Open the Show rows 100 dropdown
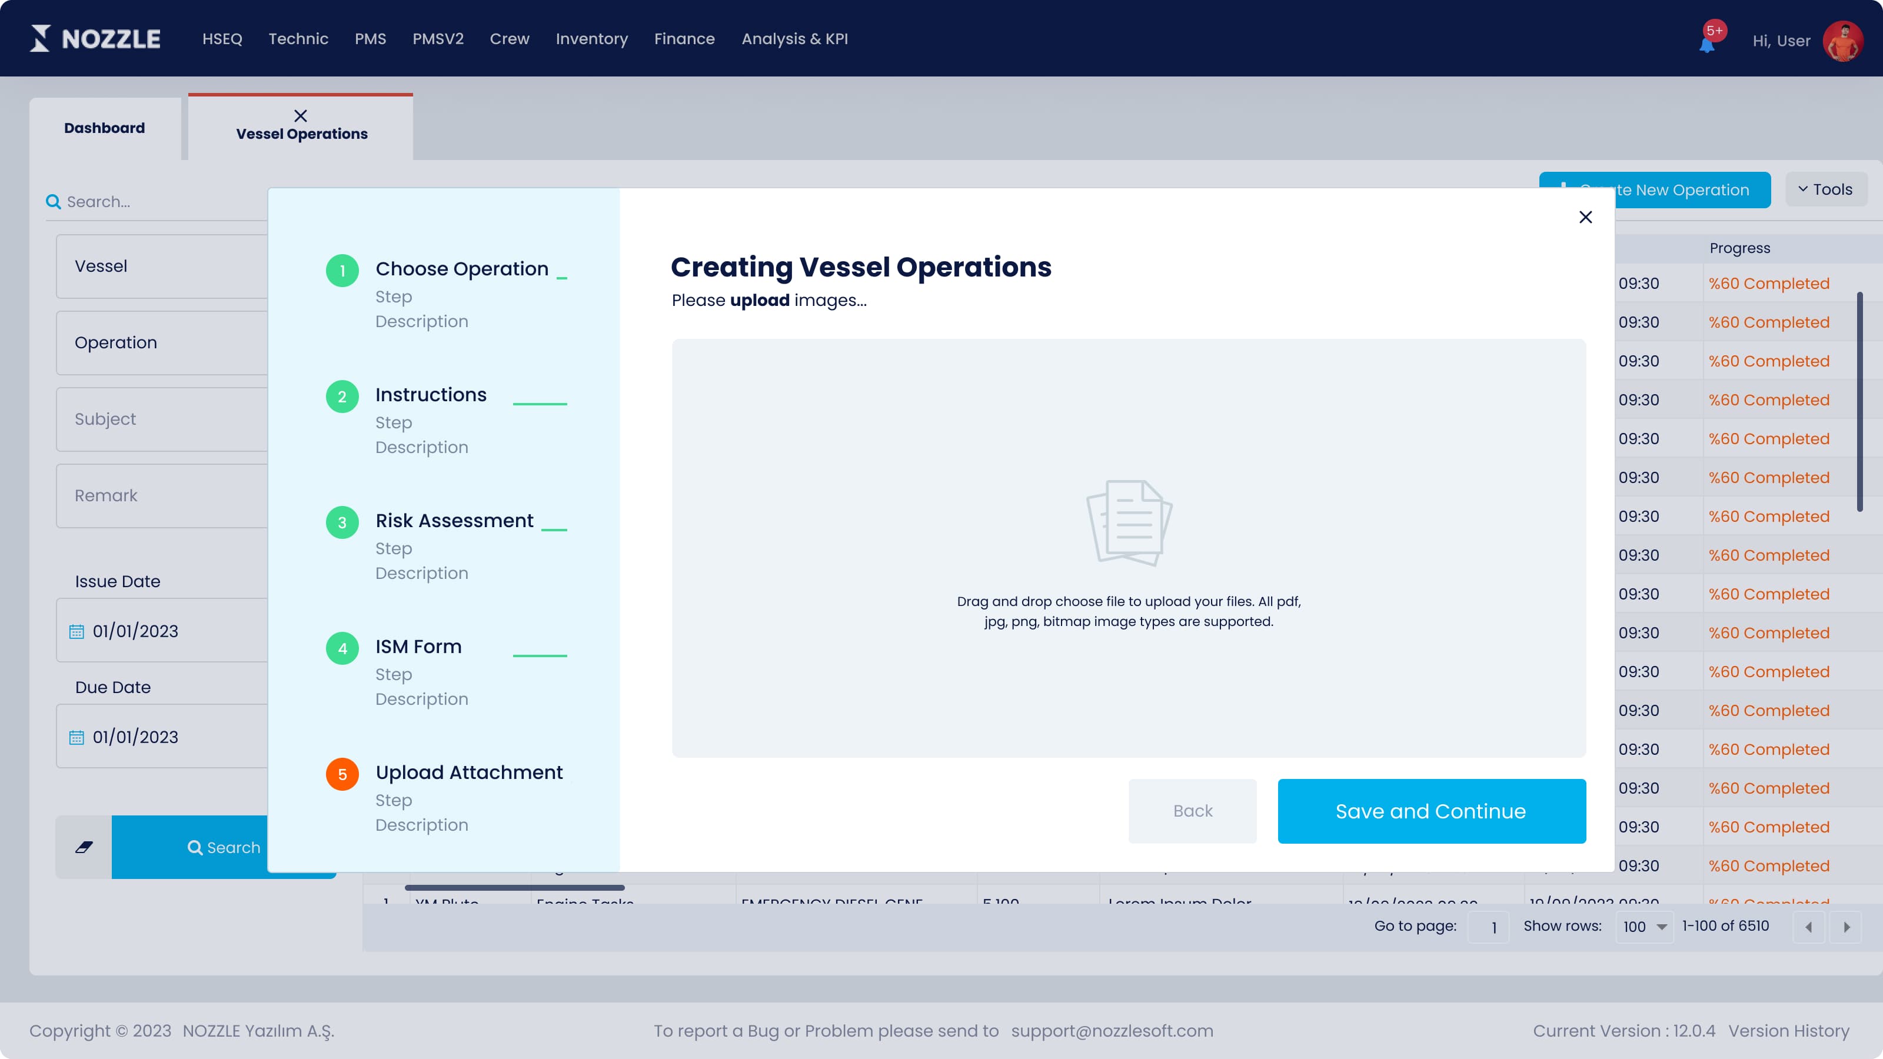 (1644, 927)
